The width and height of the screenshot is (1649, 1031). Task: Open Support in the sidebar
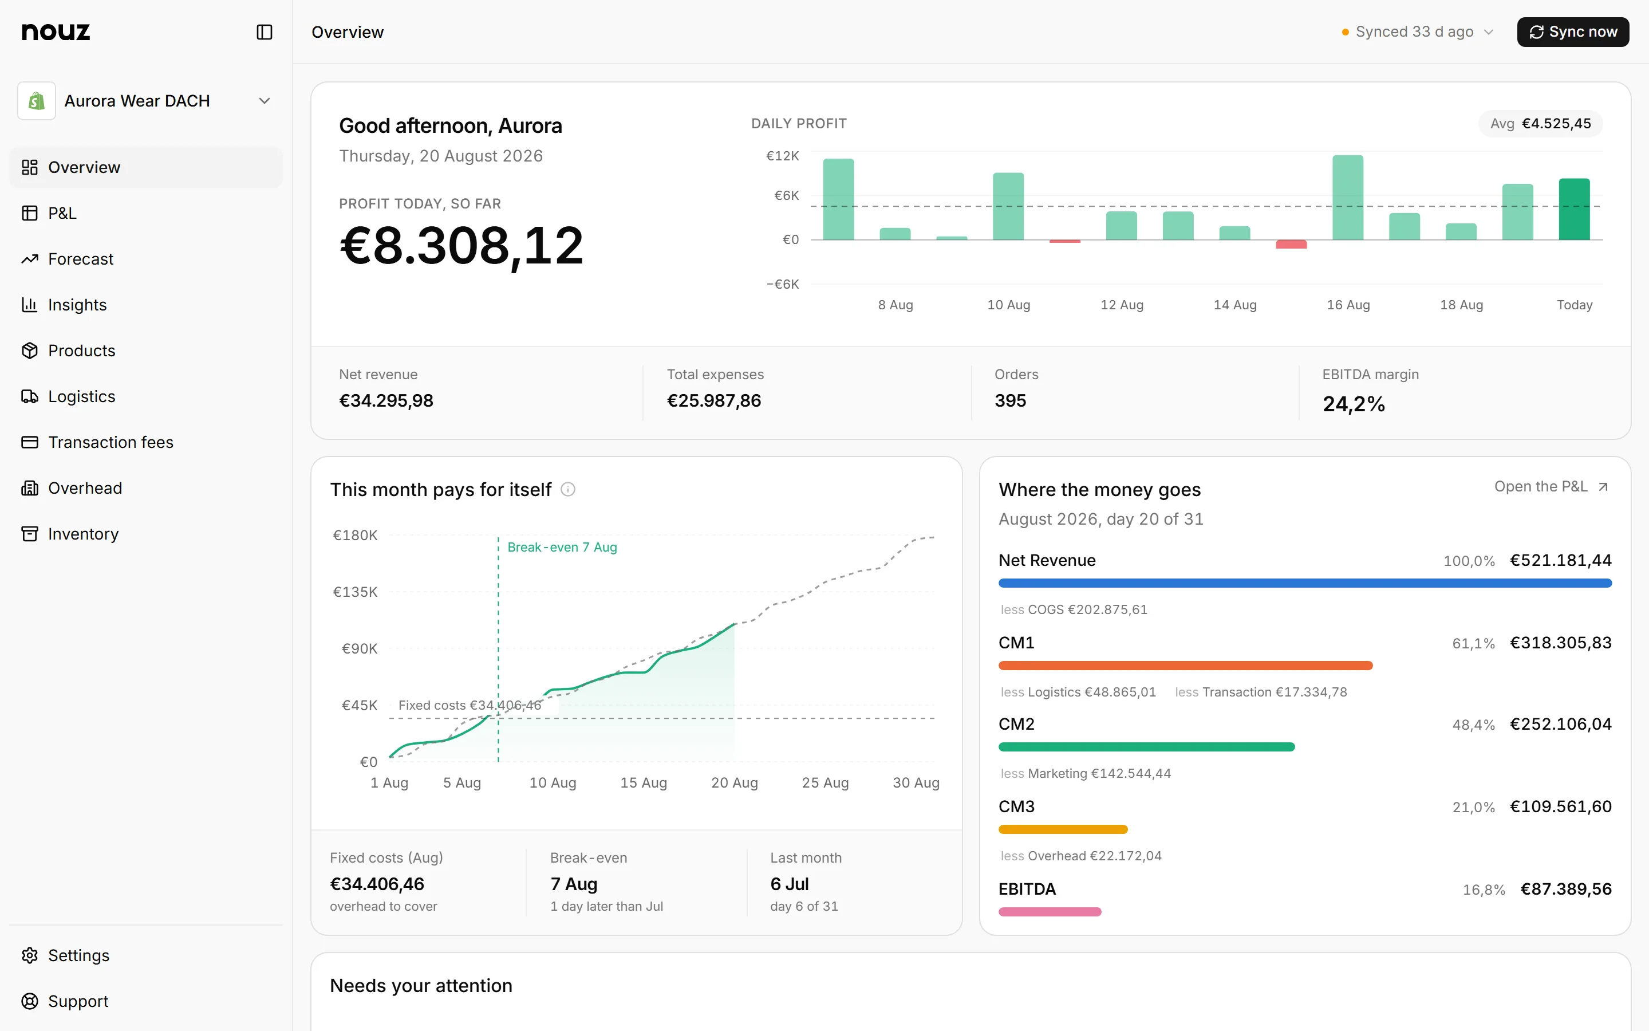coord(146,1001)
